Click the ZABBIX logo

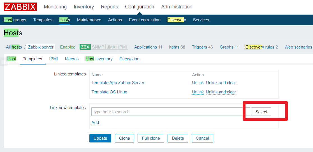tap(20, 7)
